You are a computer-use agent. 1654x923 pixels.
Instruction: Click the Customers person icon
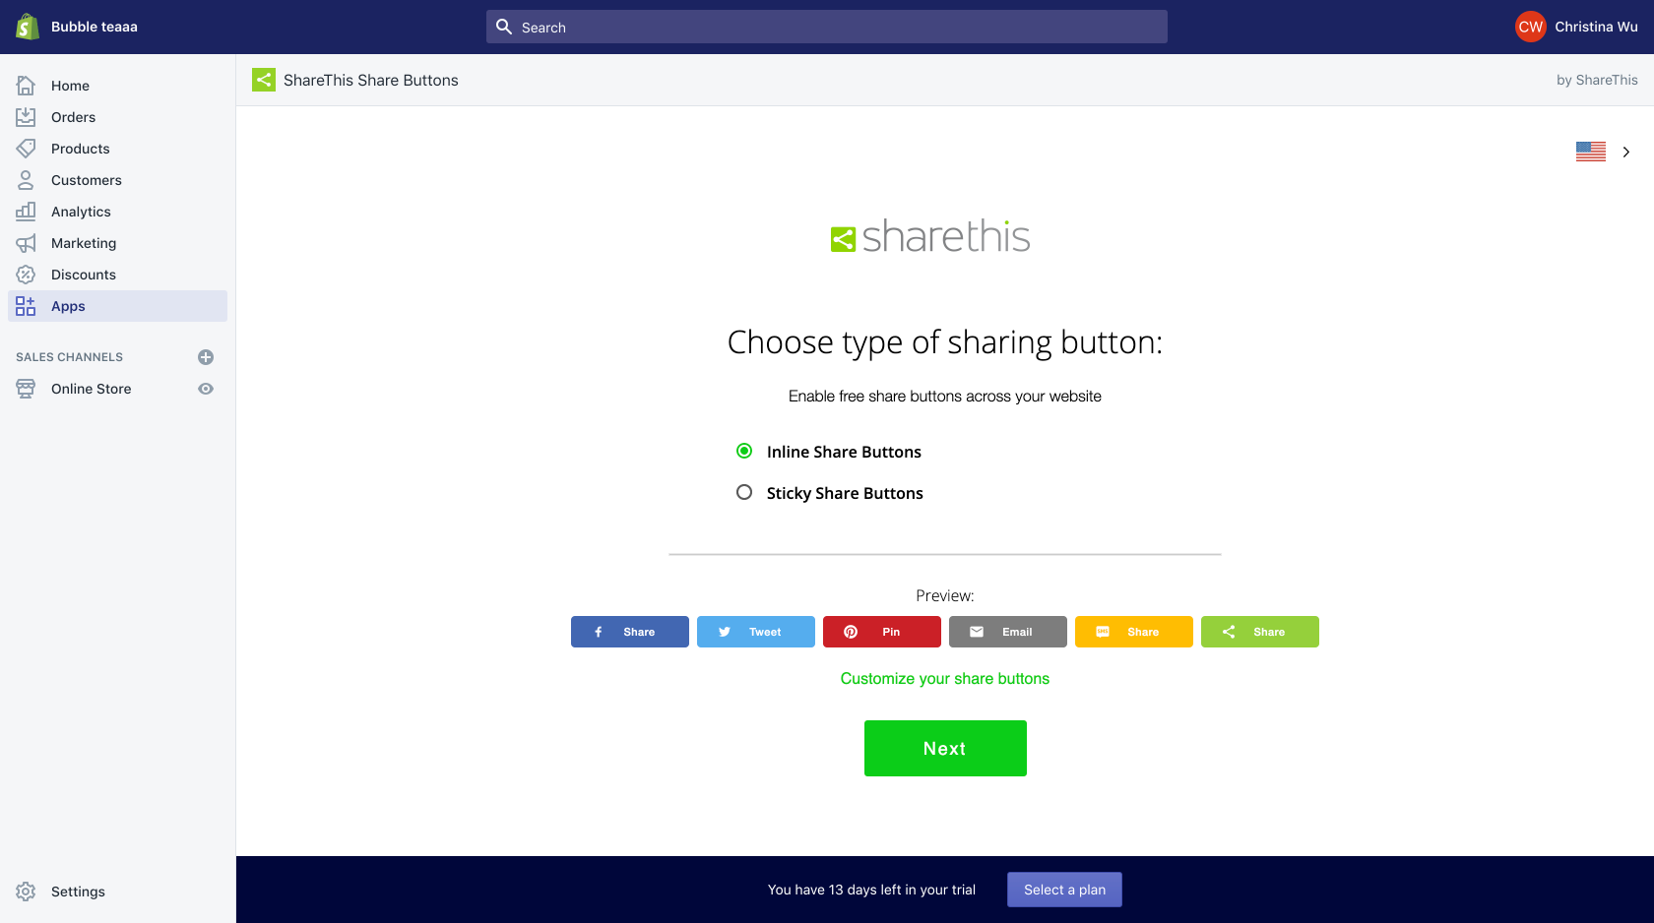26,180
